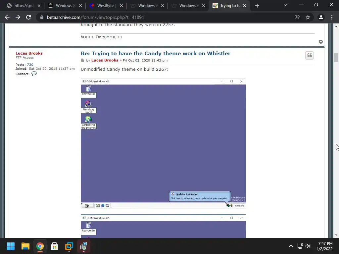Click Joined date Sat Oct 20, 2018
Image resolution: width=339 pixels, height=254 pixels.
coord(52,69)
